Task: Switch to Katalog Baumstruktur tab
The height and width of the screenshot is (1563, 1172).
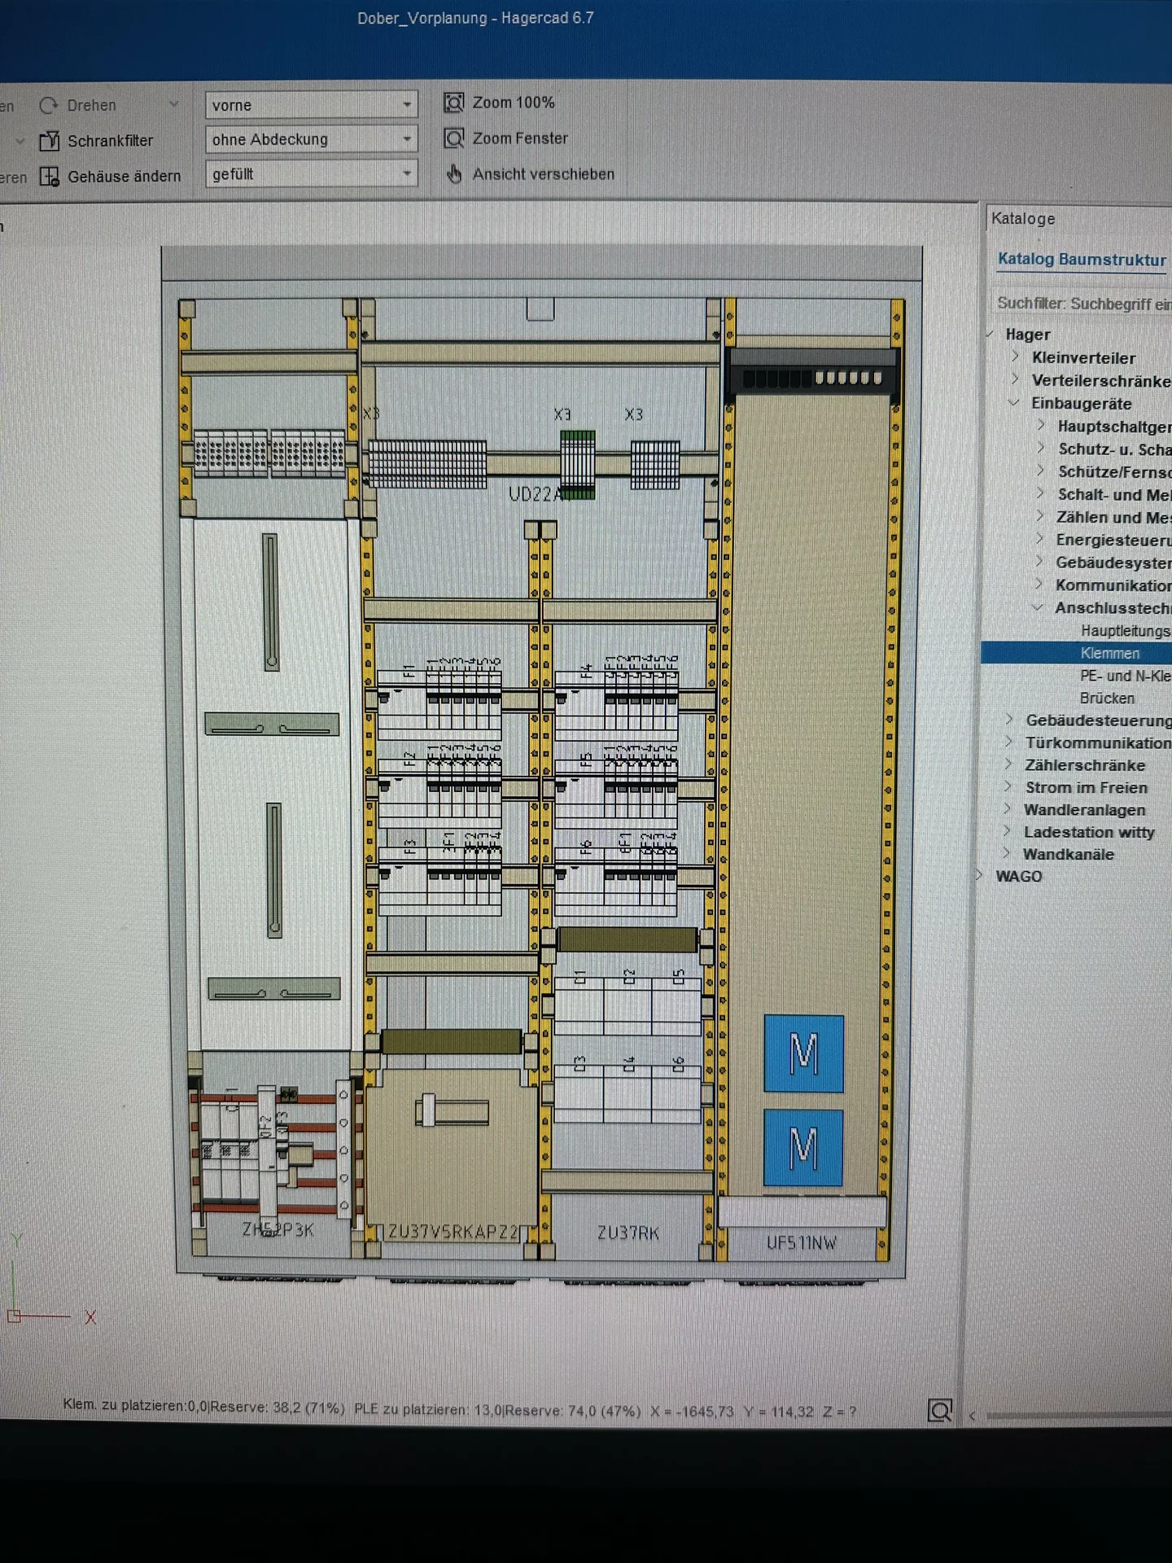Action: (1081, 260)
